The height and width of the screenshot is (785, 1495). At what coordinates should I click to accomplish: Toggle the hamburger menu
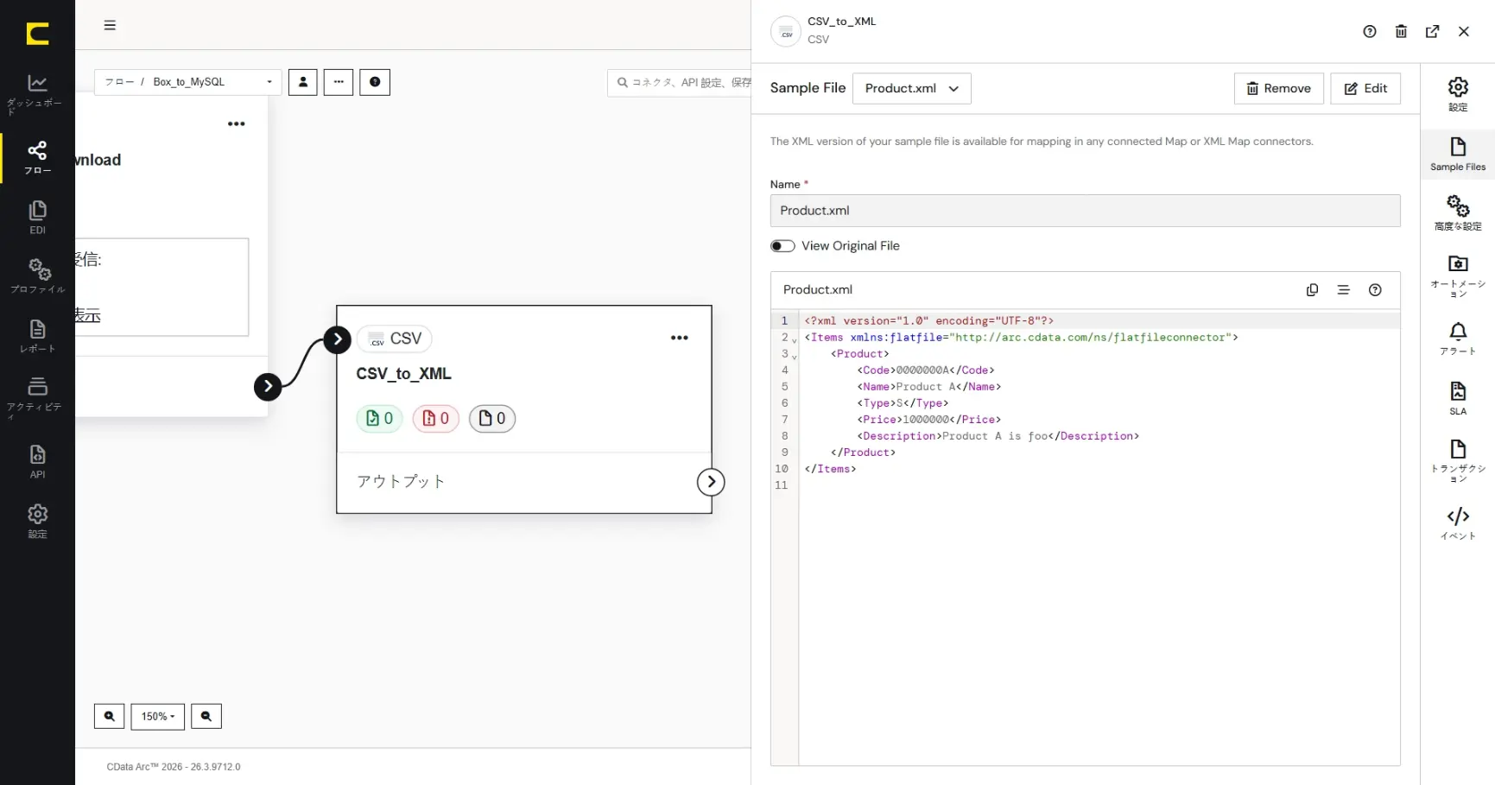[110, 25]
